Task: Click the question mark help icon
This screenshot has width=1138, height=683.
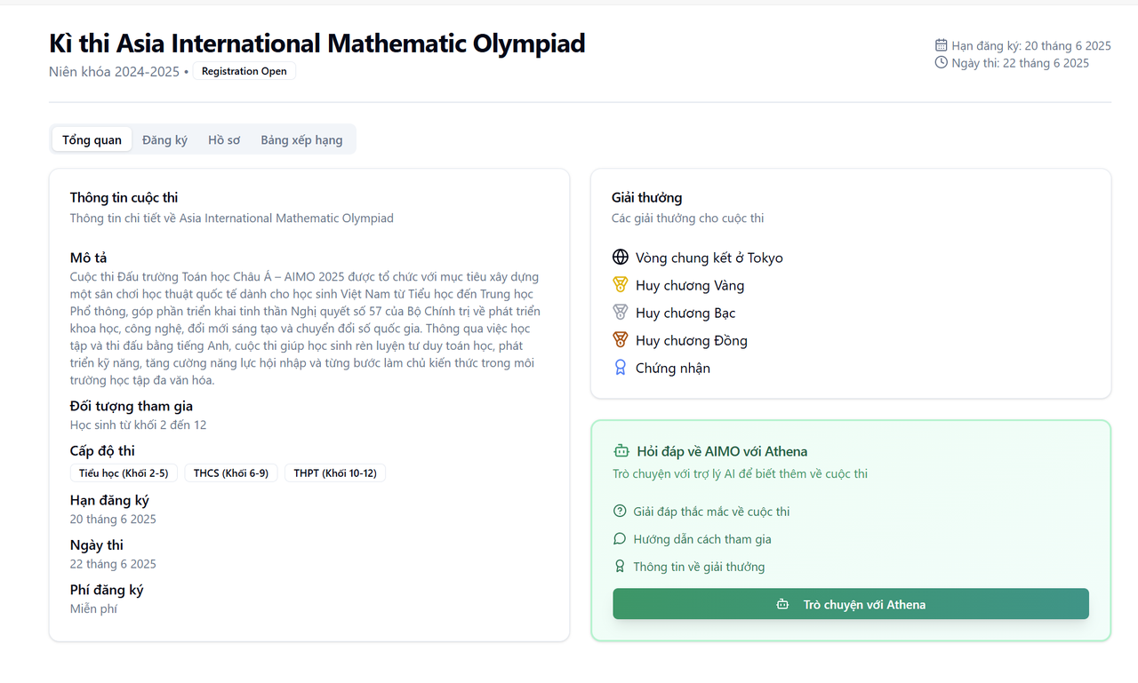Action: pos(620,512)
